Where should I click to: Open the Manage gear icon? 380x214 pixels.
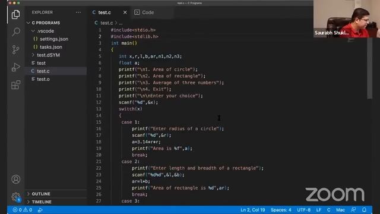pyautogui.click(x=16, y=196)
